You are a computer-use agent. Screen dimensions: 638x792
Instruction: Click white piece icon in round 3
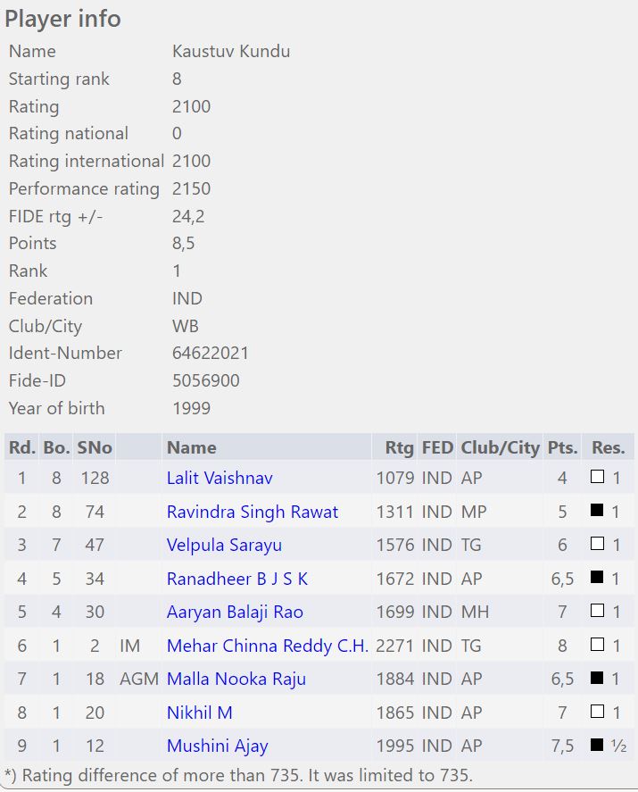[x=598, y=545]
